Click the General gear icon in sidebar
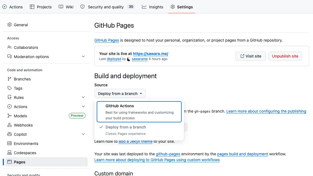 tap(10, 25)
